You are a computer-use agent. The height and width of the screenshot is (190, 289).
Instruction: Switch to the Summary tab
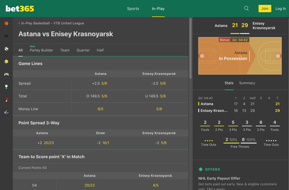(x=247, y=83)
